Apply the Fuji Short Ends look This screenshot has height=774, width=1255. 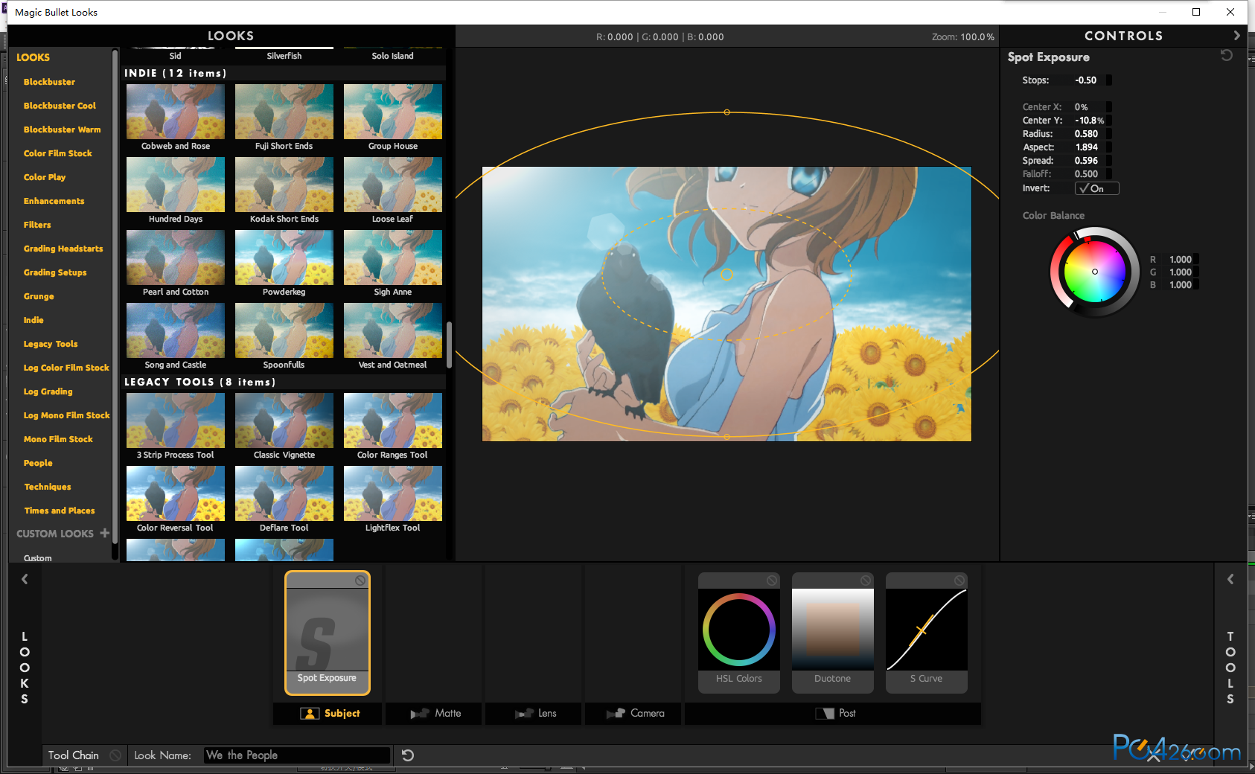(284, 112)
